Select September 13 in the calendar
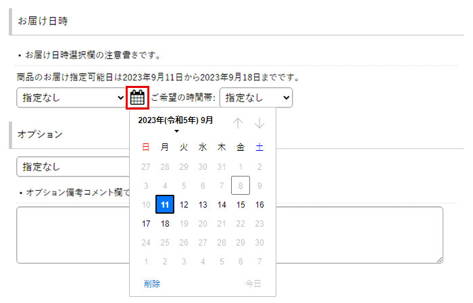Viewport: 473px width, 303px height. [x=203, y=205]
